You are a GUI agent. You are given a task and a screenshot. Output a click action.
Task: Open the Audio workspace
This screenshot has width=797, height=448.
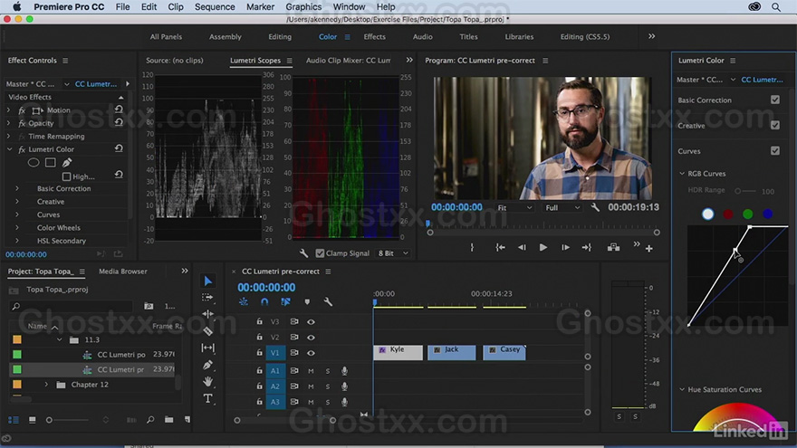(422, 36)
